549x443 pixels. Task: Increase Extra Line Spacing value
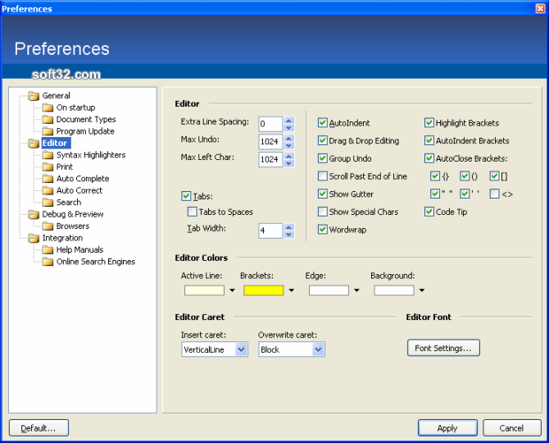tap(289, 121)
